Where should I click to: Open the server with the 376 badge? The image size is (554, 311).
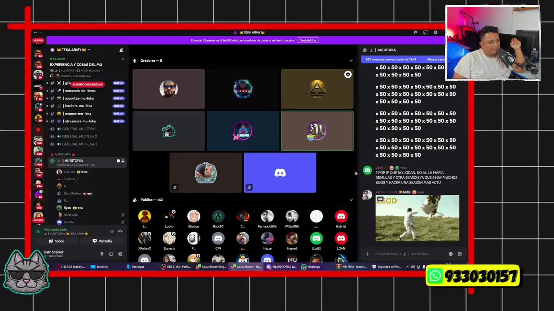pos(38,64)
